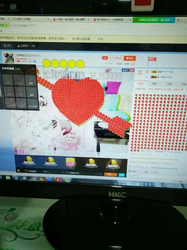Trigger sound effect key number 3

coord(33,104)
